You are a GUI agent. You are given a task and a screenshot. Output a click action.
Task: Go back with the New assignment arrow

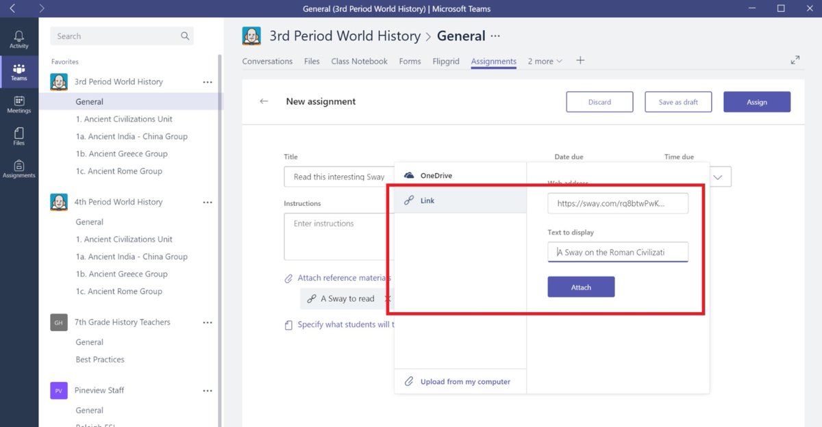coord(264,101)
